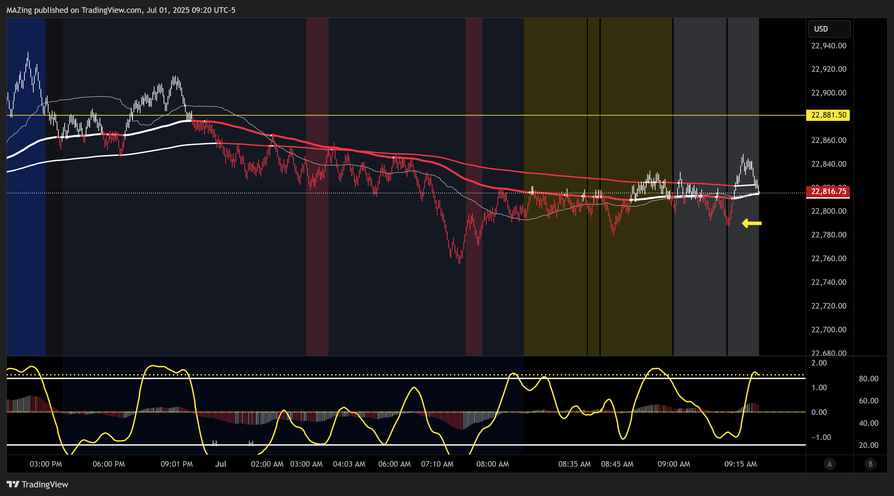Screen dimensions: 894x496
Task: Select the 22,860.00 price axis label
Action: tap(829, 140)
